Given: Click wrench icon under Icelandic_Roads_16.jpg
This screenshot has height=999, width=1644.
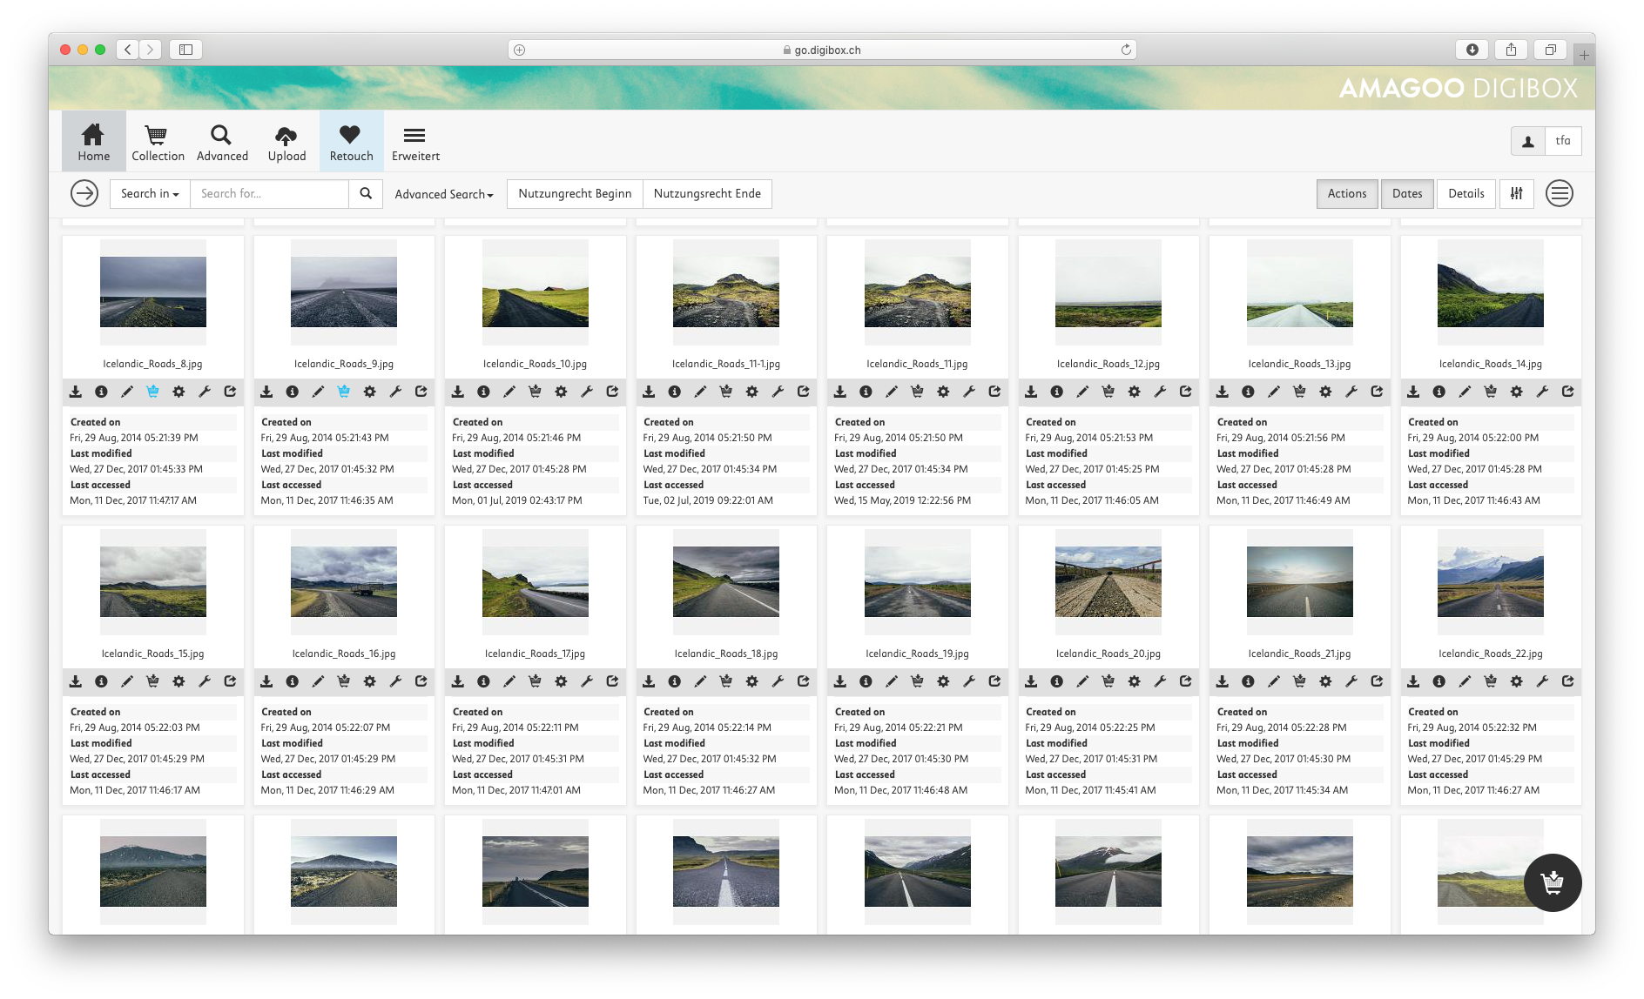Looking at the screenshot, I should pyautogui.click(x=395, y=681).
